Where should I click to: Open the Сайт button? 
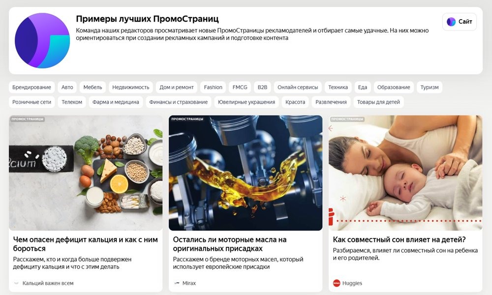tap(460, 22)
